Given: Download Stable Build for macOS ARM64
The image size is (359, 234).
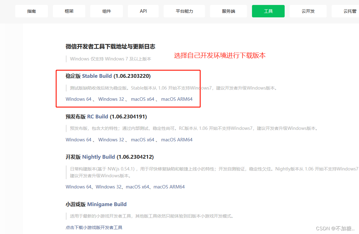Looking at the screenshot, I should [177, 99].
